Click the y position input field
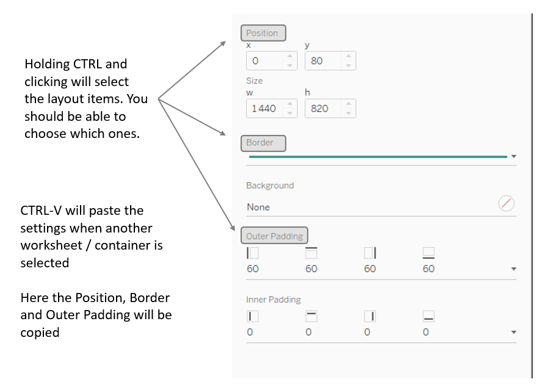 [x=324, y=60]
